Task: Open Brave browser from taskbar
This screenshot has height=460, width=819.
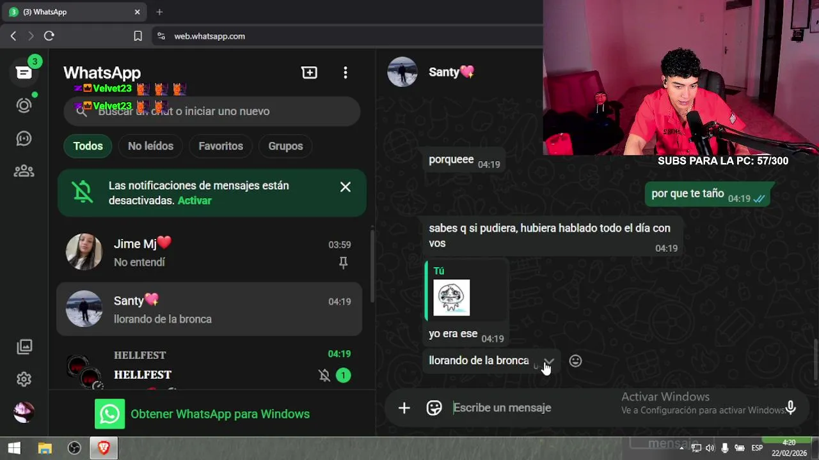Action: click(103, 448)
